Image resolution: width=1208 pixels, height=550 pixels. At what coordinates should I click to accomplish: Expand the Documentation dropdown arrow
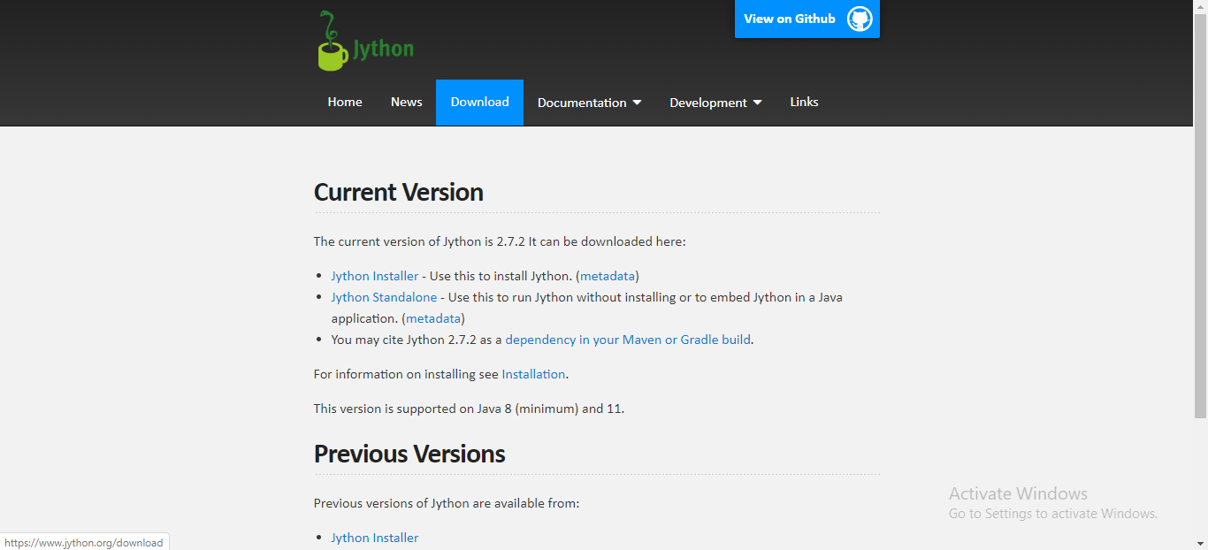click(637, 103)
